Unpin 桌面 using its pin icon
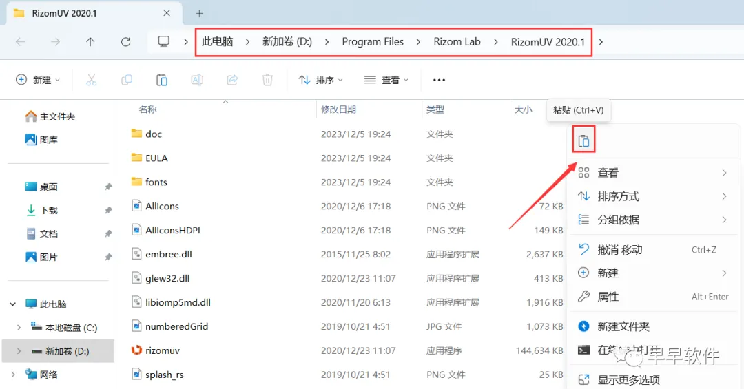Viewport: 744px width, 389px height. coord(108,187)
